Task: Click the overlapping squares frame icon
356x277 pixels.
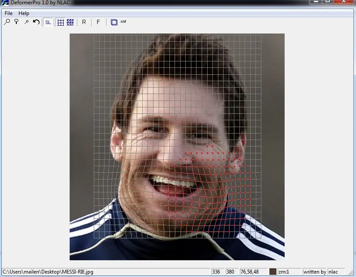Action: [114, 22]
